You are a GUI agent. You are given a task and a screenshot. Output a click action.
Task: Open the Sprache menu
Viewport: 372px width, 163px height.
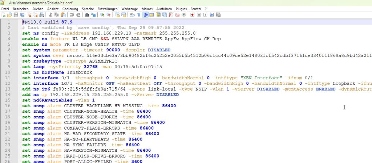(x=88, y=9)
